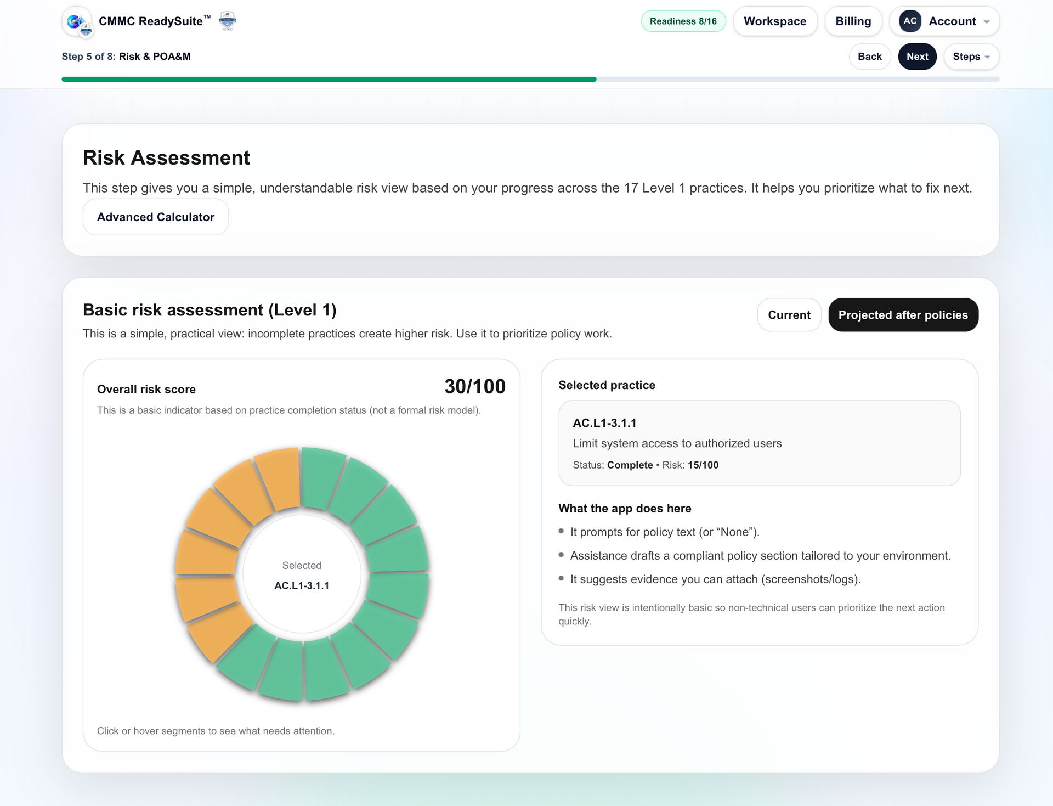Screen dimensions: 1053x806
Task: Open the Workspace section
Action: tap(775, 21)
